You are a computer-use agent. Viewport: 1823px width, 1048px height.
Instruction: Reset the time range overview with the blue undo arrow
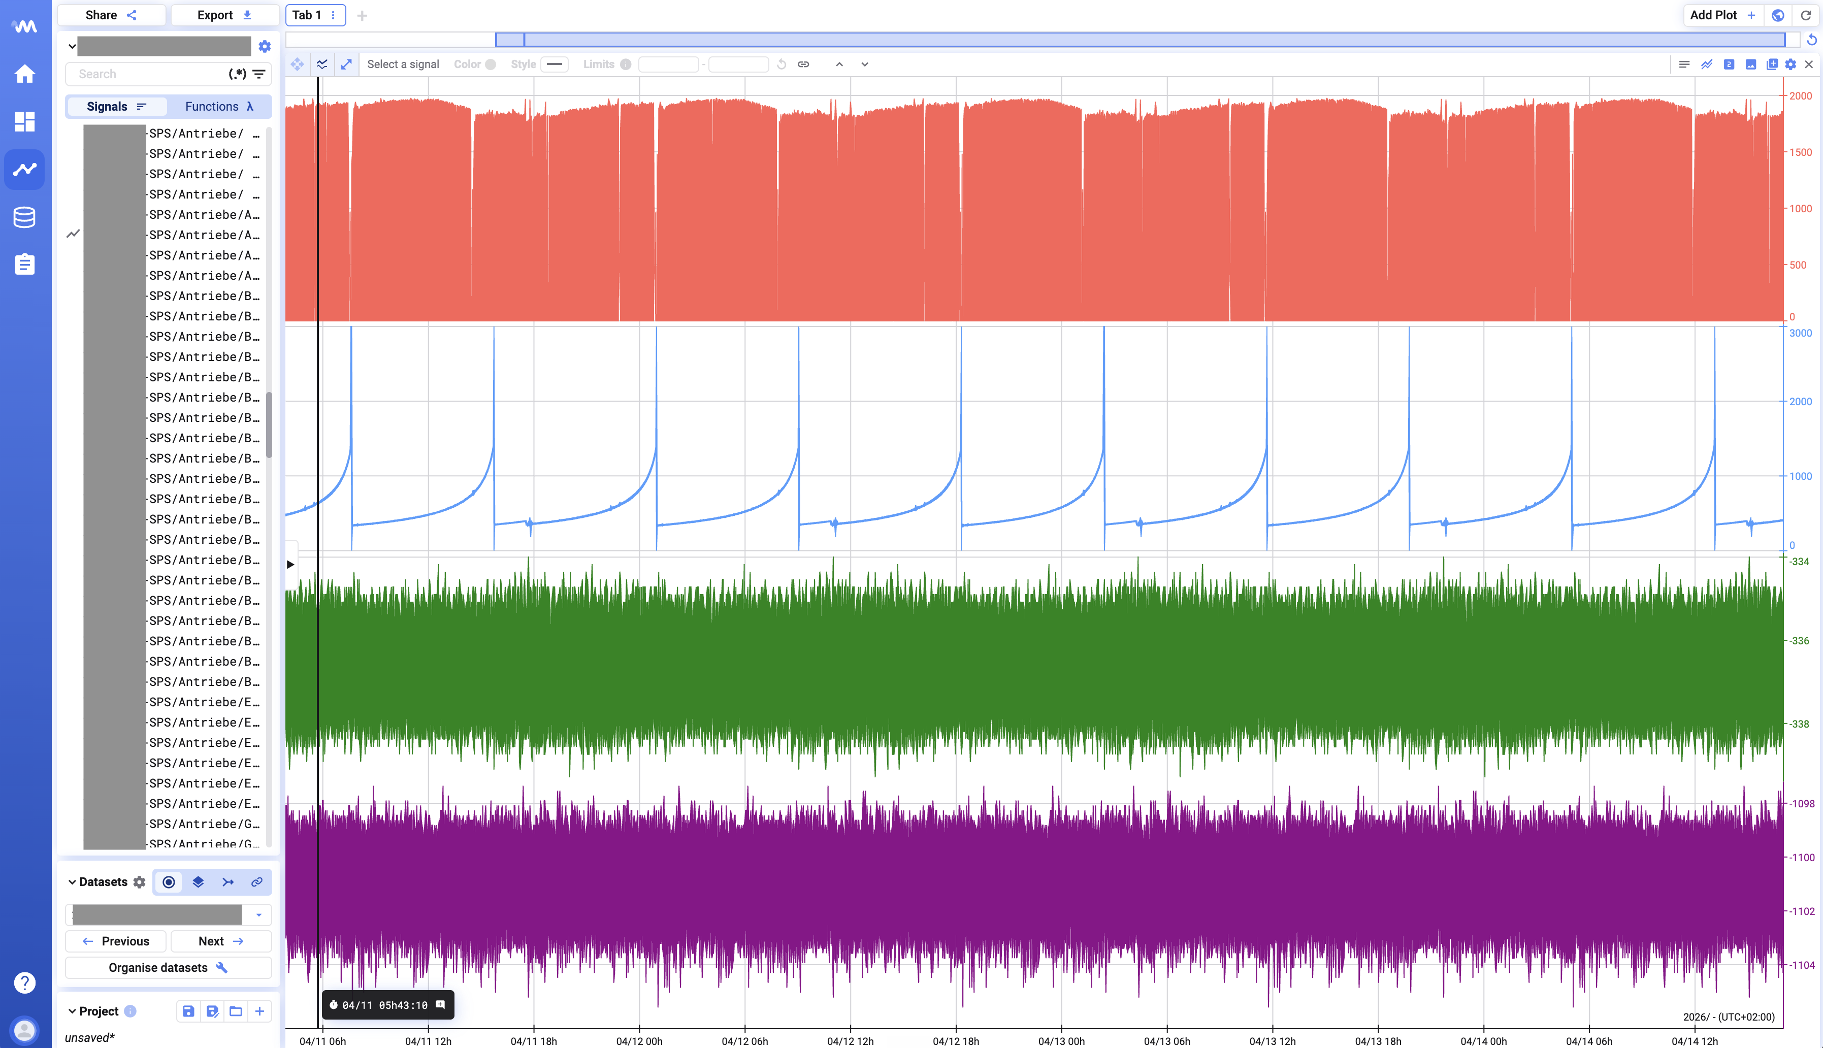[x=1812, y=40]
